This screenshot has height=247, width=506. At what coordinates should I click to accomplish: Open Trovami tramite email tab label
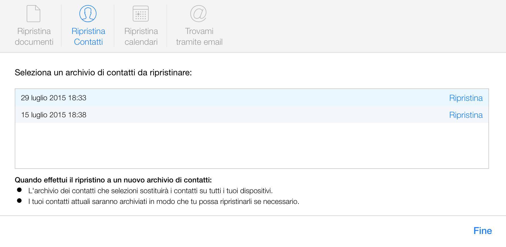199,37
